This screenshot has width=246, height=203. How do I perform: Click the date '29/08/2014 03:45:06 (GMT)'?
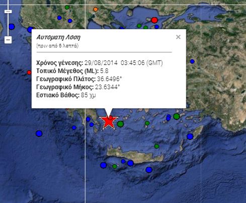tap(124, 63)
